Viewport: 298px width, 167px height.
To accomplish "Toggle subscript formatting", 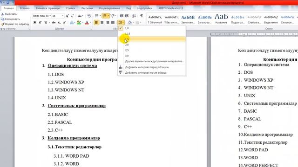I will (x=59, y=23).
